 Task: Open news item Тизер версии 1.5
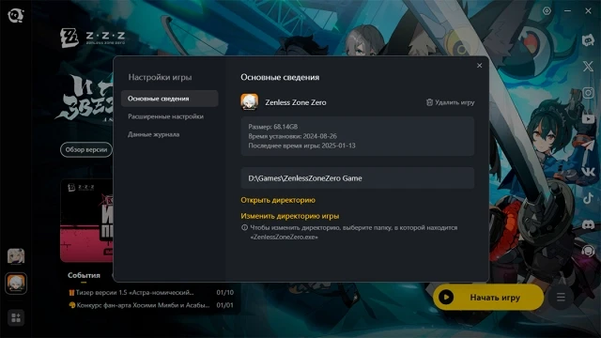pyautogui.click(x=131, y=292)
